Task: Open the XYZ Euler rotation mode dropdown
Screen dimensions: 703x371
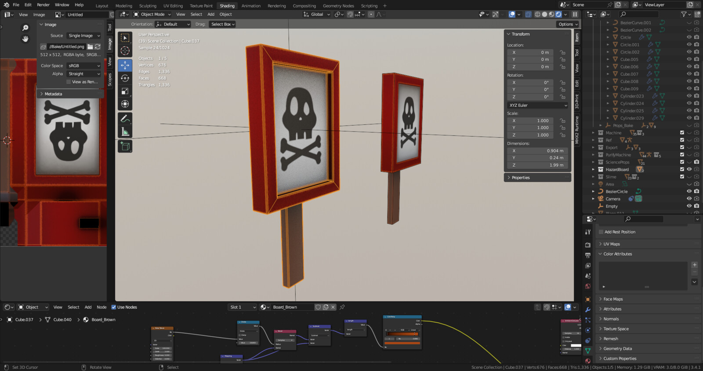Action: (x=538, y=105)
